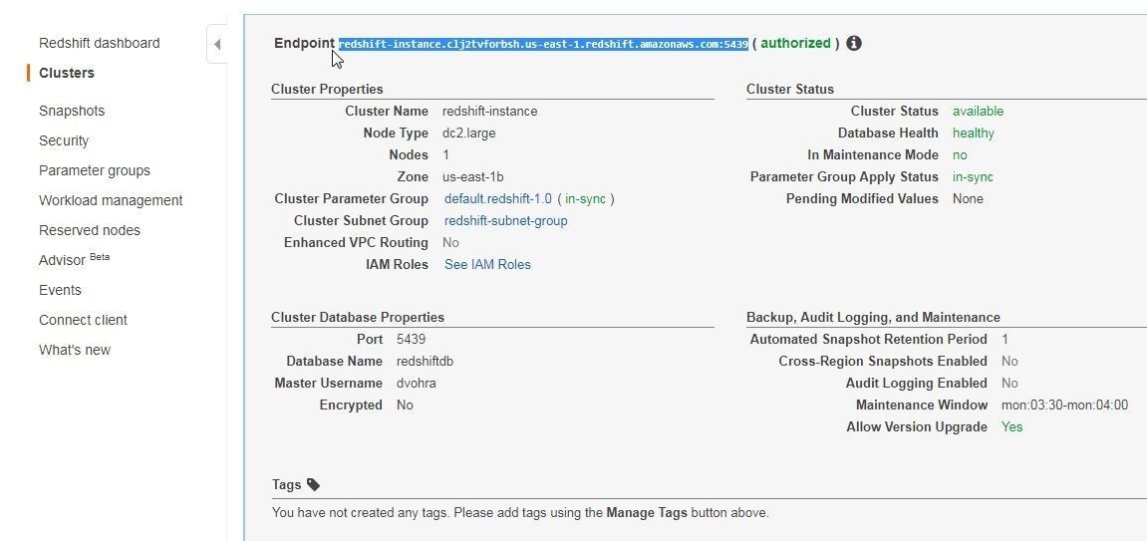Click Port value 5439
1147x541 pixels.
412,339
